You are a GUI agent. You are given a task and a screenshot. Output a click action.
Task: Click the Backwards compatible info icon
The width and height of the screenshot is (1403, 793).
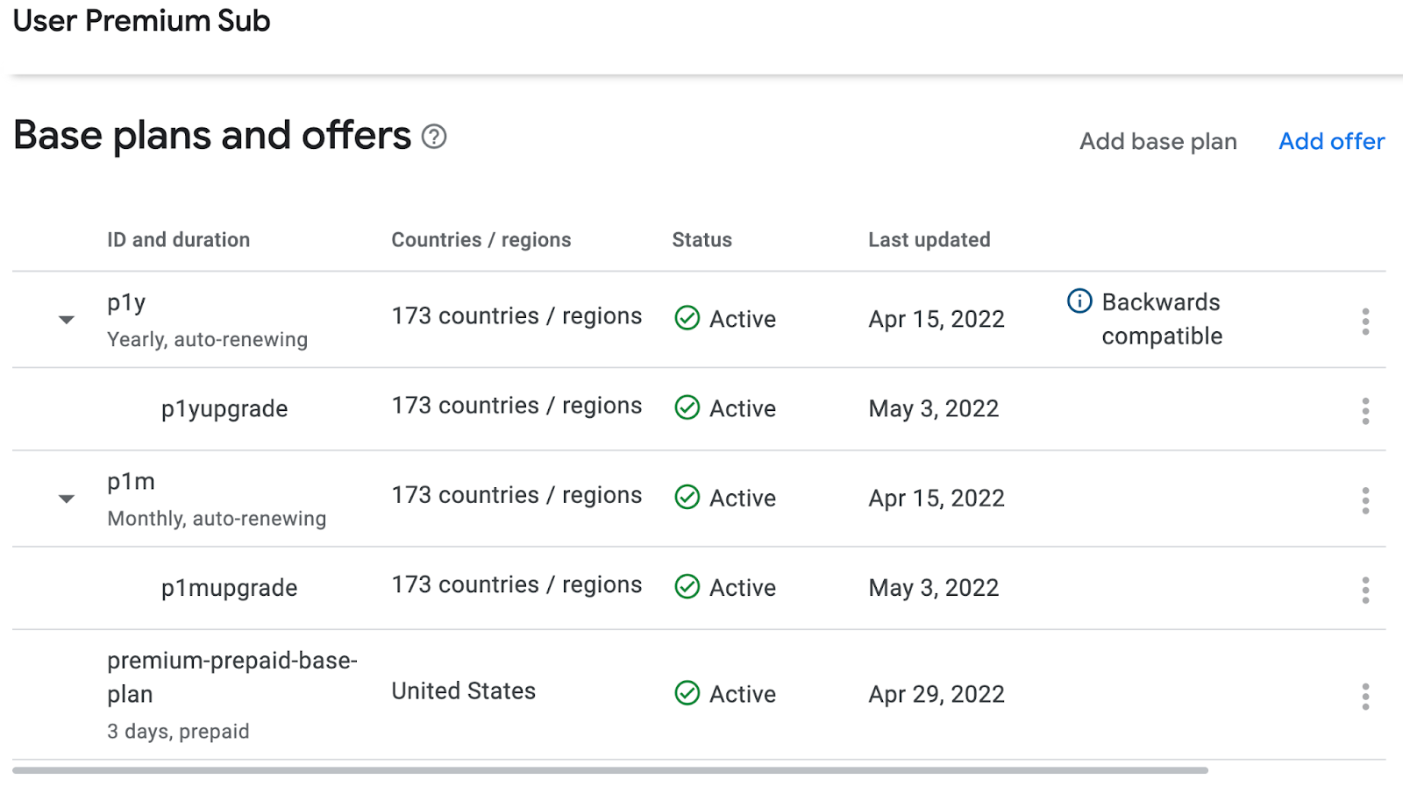(1079, 301)
